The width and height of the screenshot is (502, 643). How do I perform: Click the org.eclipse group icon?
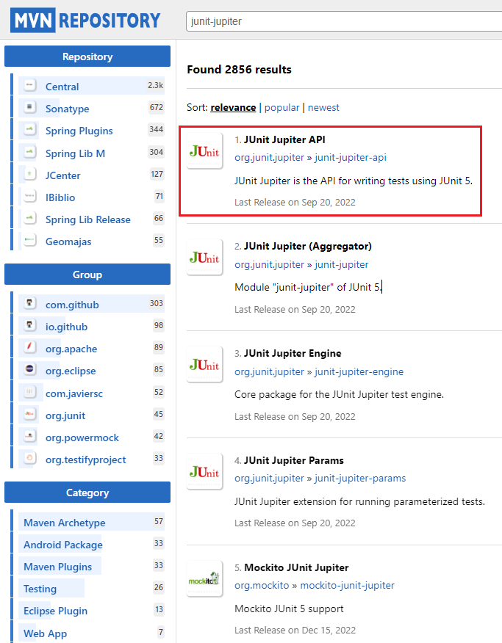[30, 371]
